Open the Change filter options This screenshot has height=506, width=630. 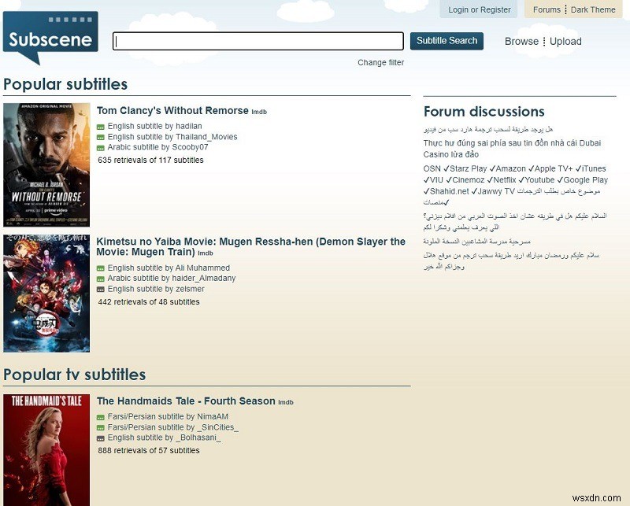[x=382, y=61]
